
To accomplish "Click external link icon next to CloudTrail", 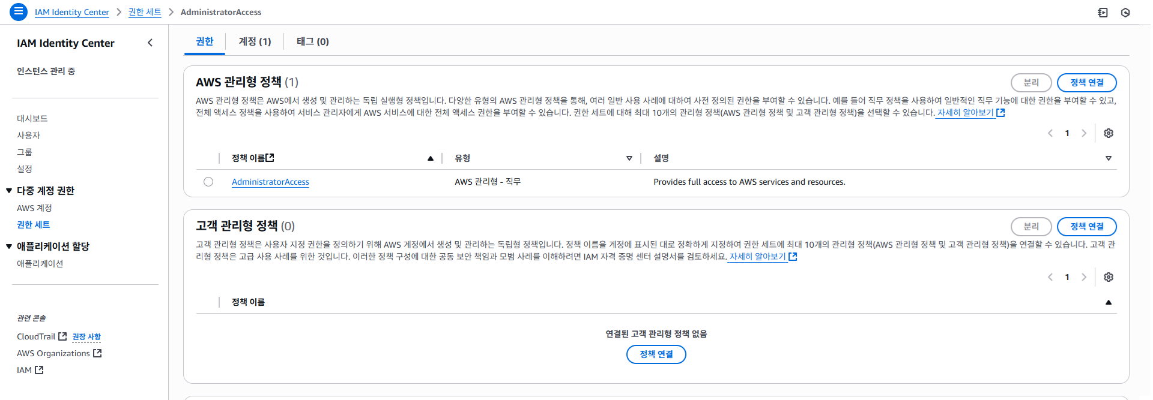I will point(62,336).
